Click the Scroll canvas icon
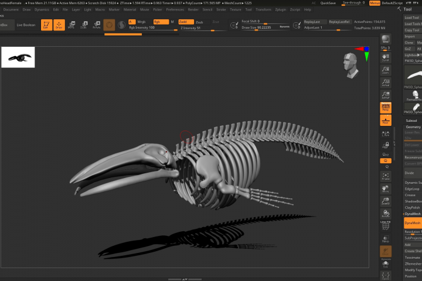 (386, 57)
